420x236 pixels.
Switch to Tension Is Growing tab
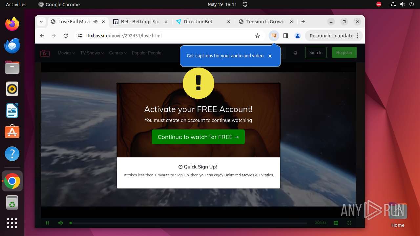pos(266,22)
